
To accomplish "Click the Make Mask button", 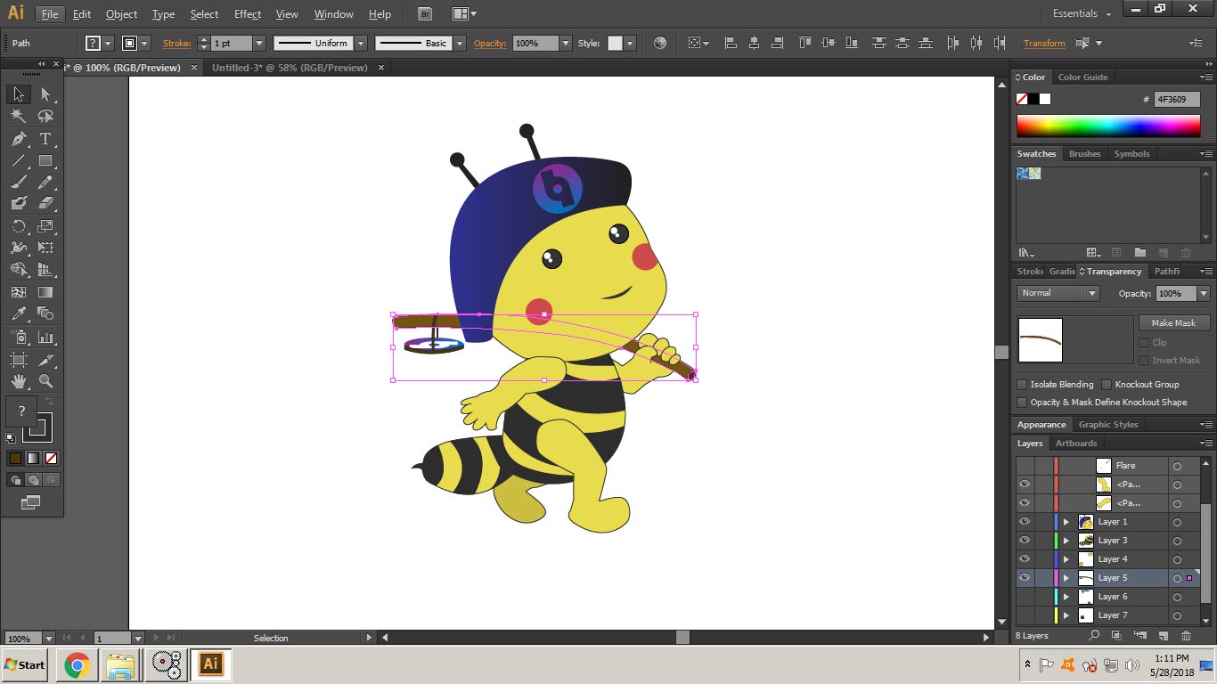I will pyautogui.click(x=1173, y=322).
